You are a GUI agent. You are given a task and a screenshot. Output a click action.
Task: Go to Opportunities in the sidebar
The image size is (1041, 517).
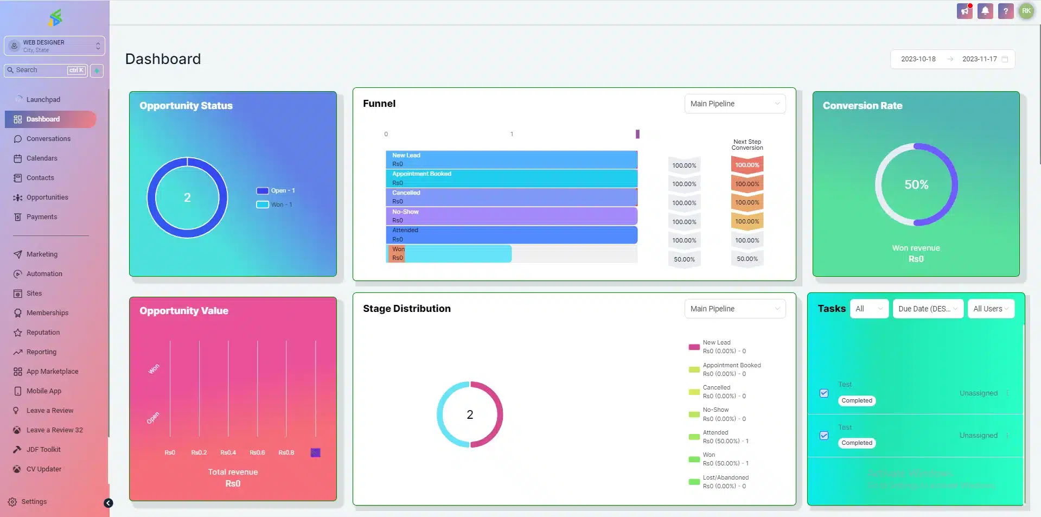tap(47, 197)
